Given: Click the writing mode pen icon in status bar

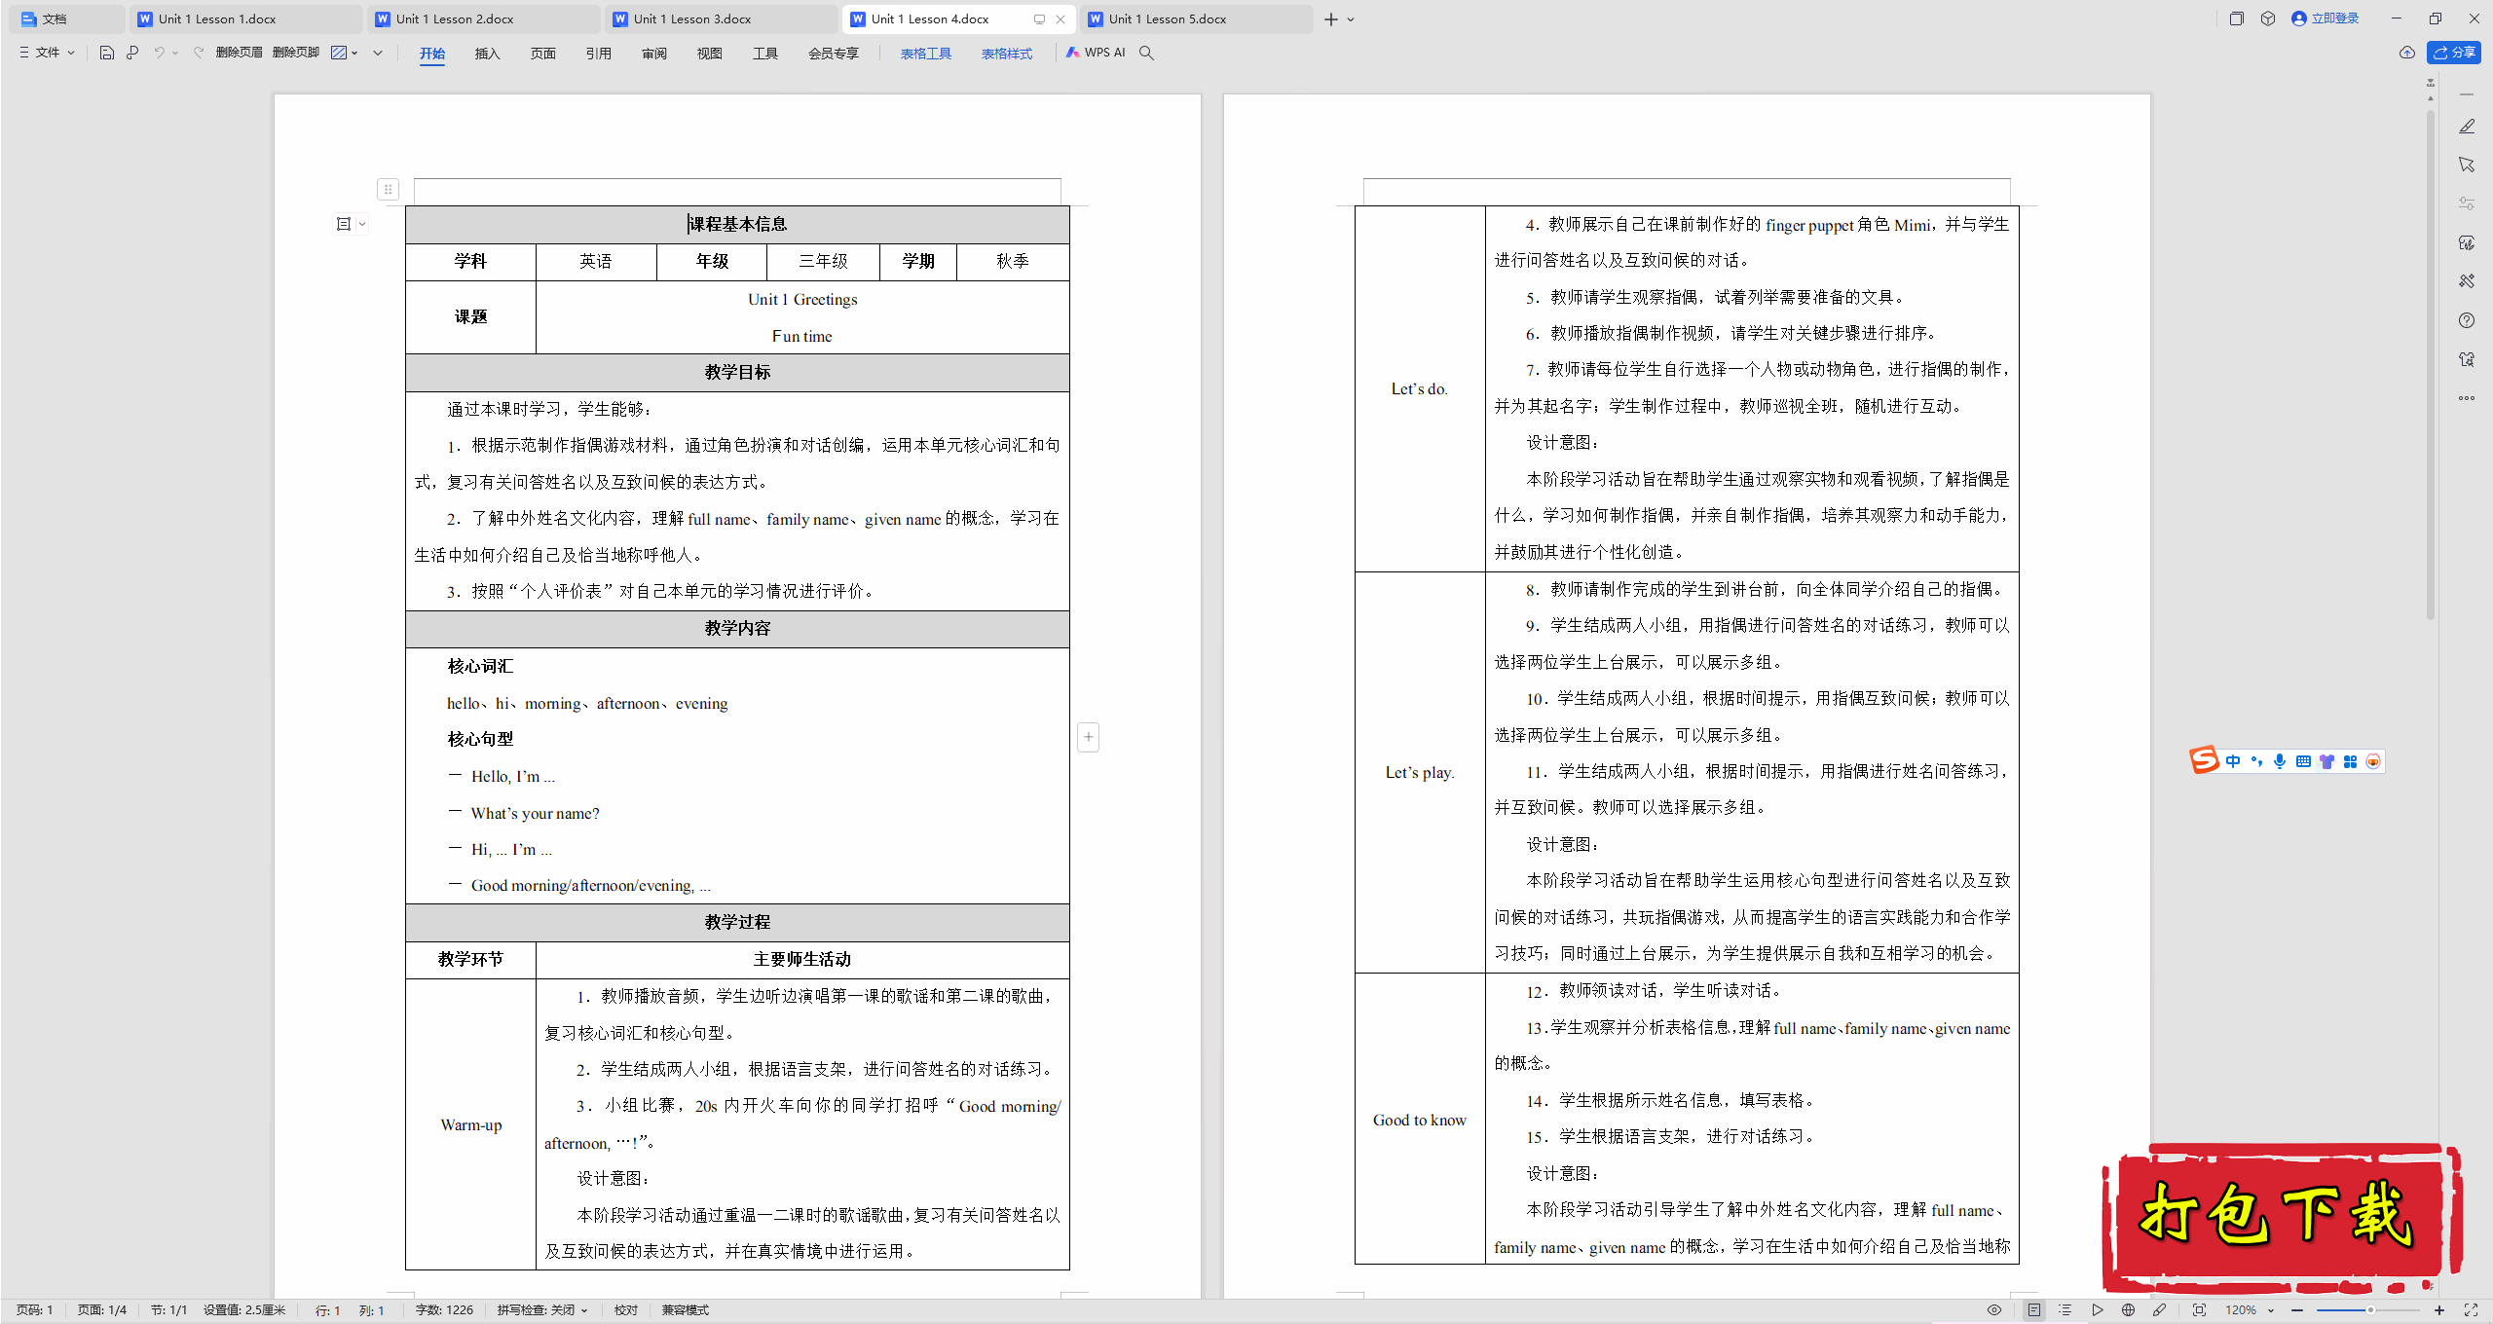Looking at the screenshot, I should point(2160,1310).
